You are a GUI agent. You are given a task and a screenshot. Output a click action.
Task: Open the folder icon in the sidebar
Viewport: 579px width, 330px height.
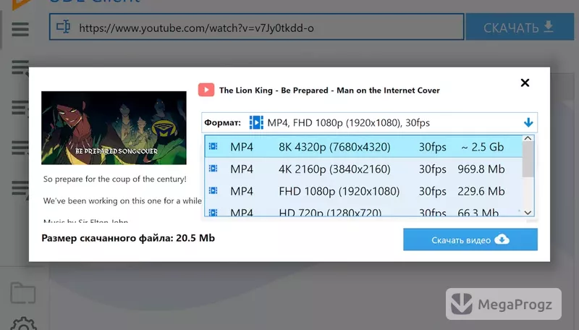pos(23,293)
